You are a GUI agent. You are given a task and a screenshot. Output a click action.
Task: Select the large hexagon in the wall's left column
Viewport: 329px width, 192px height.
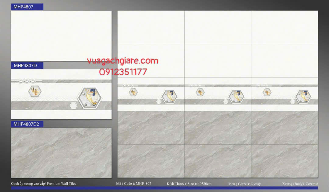tap(170, 96)
